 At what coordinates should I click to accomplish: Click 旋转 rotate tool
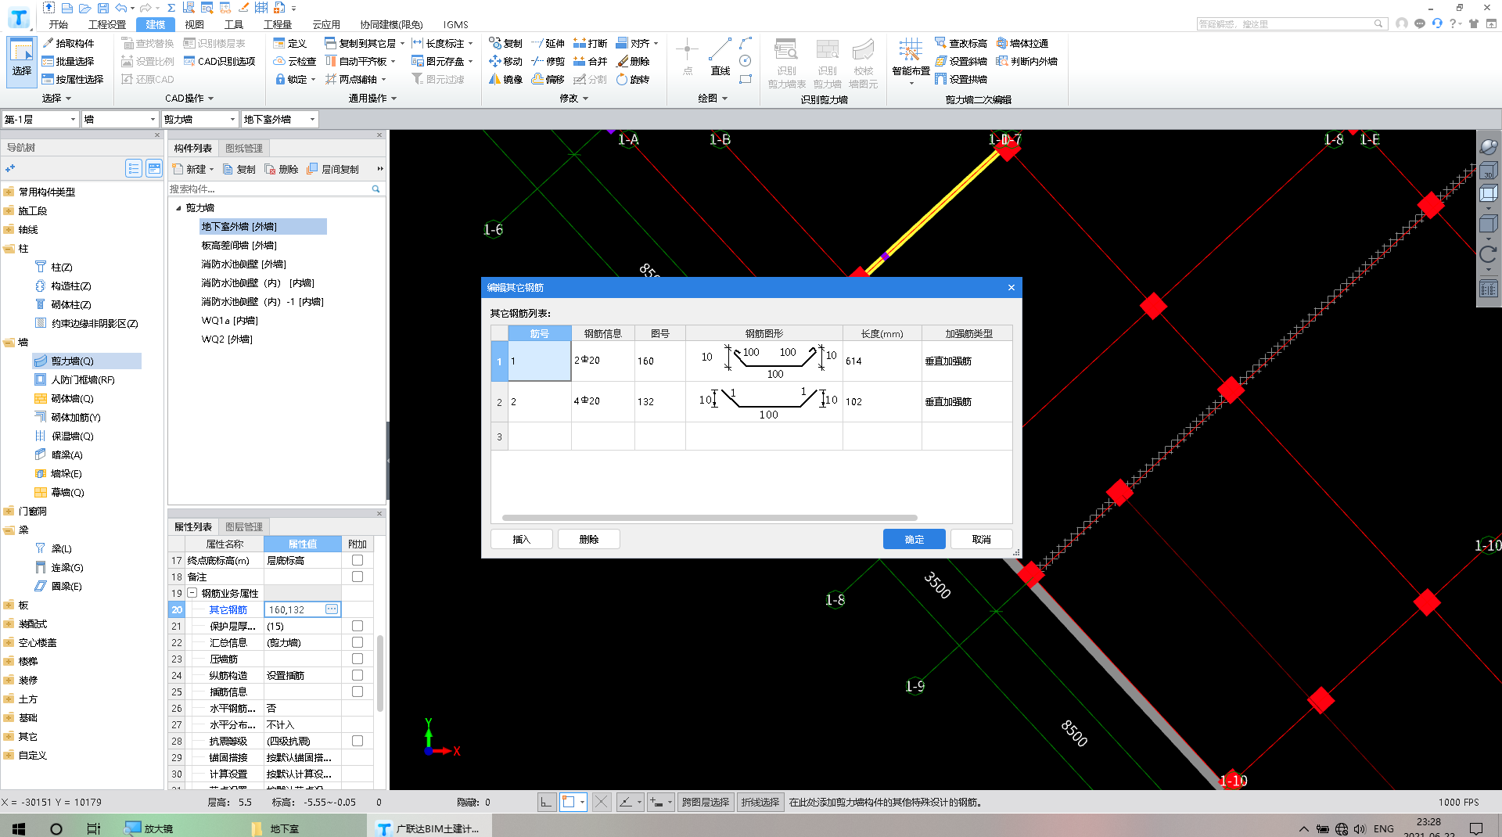(x=632, y=79)
